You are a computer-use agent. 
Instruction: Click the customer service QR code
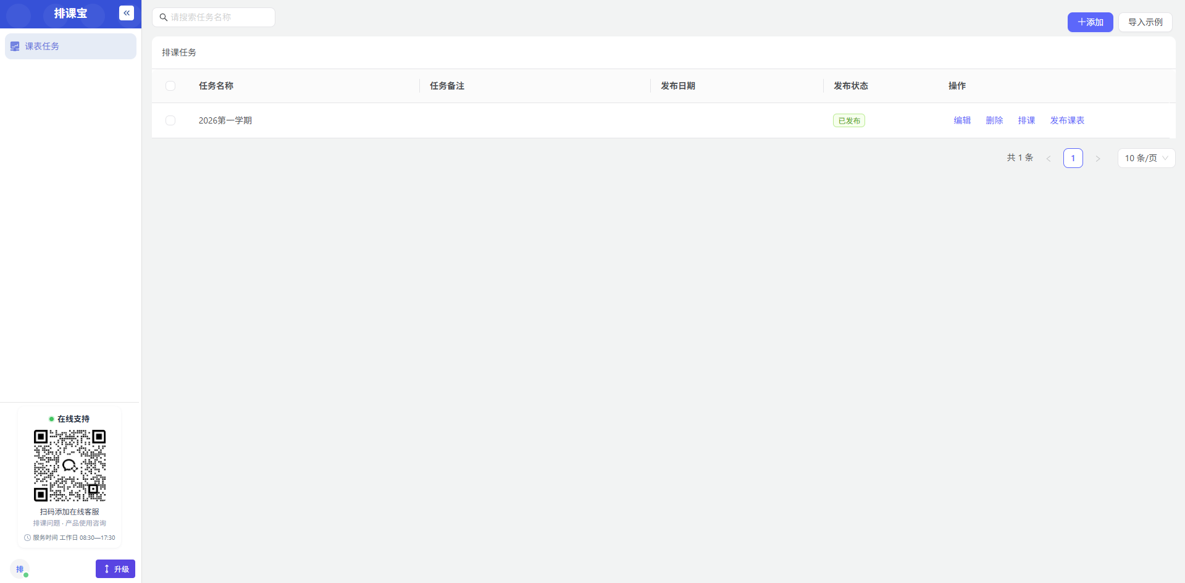[x=70, y=466]
